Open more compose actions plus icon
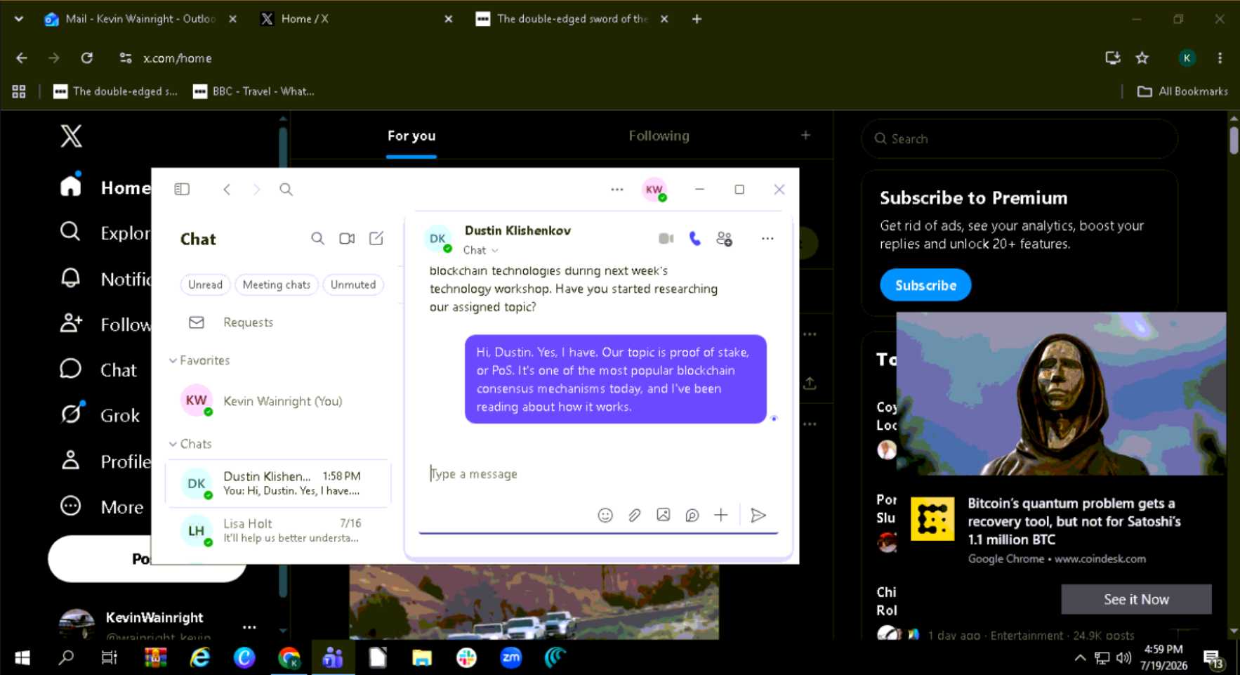 coord(721,516)
